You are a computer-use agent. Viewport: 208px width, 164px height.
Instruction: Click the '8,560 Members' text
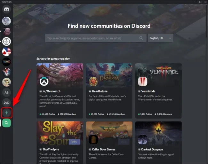click(x=164, y=114)
